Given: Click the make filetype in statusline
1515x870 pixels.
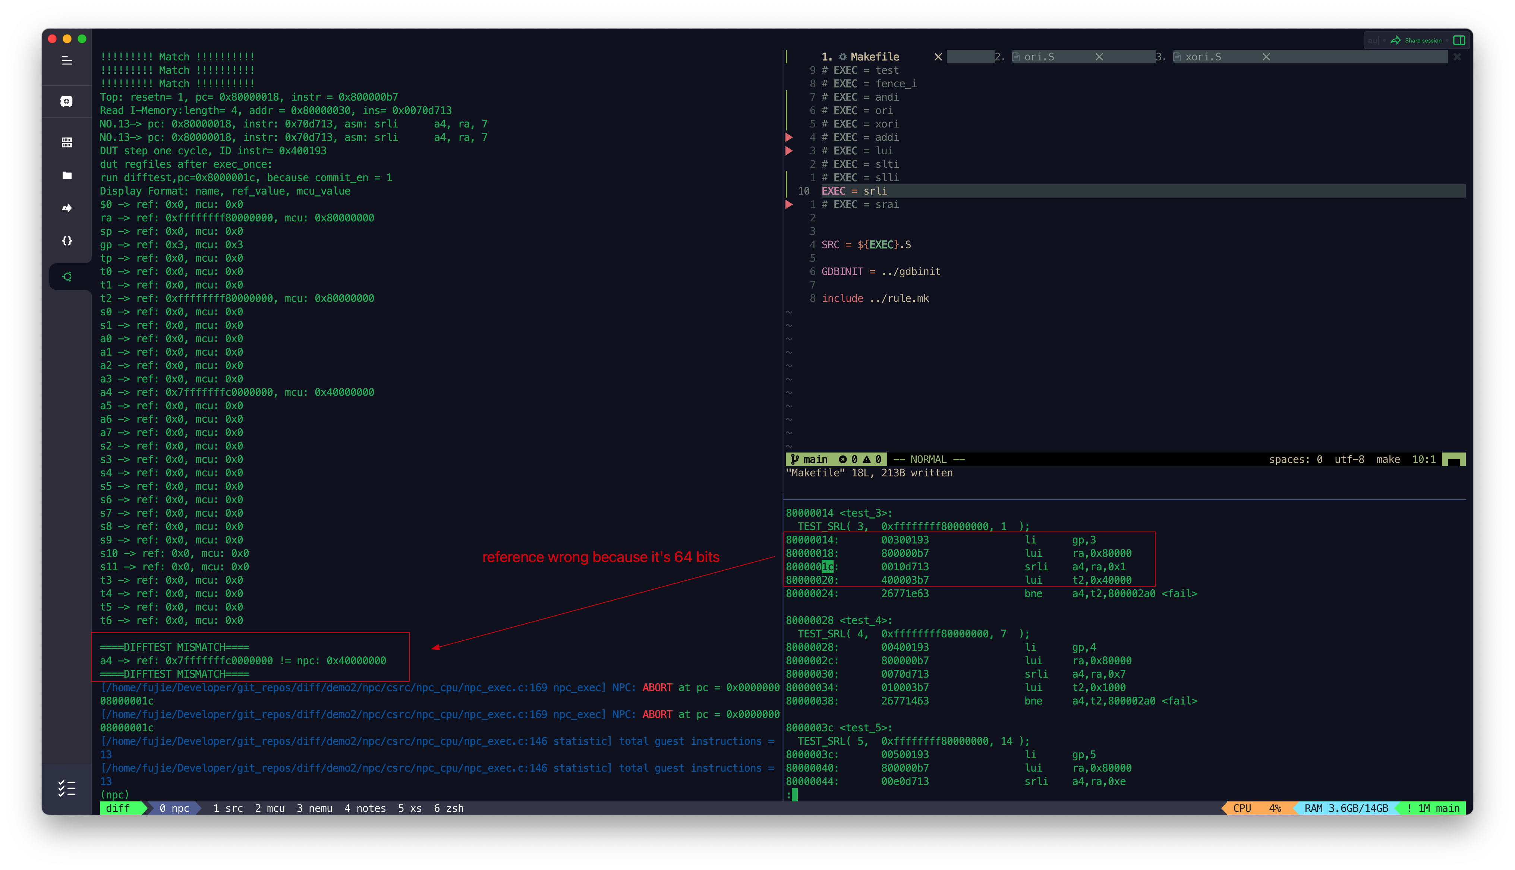Looking at the screenshot, I should coord(1388,460).
